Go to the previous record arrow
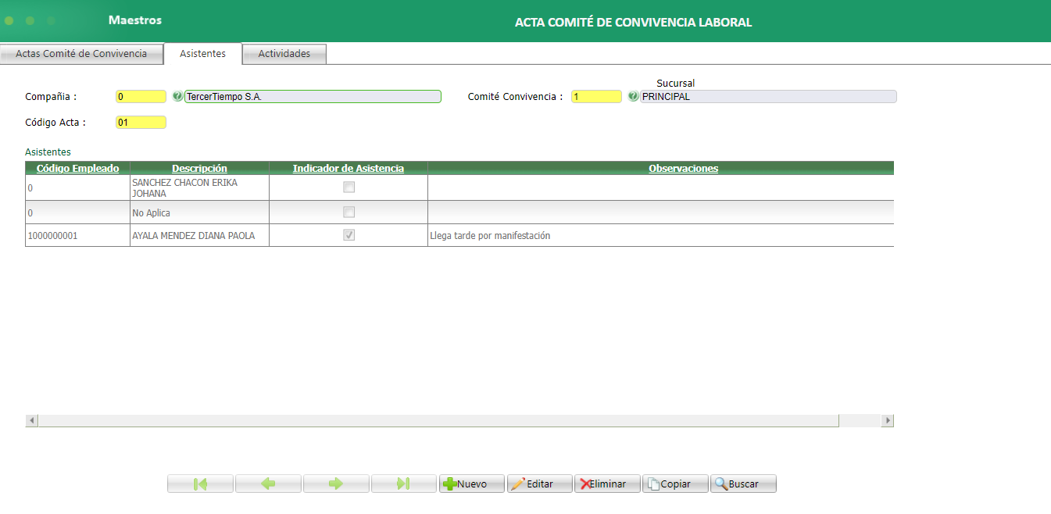The height and width of the screenshot is (514, 1051). click(x=268, y=484)
